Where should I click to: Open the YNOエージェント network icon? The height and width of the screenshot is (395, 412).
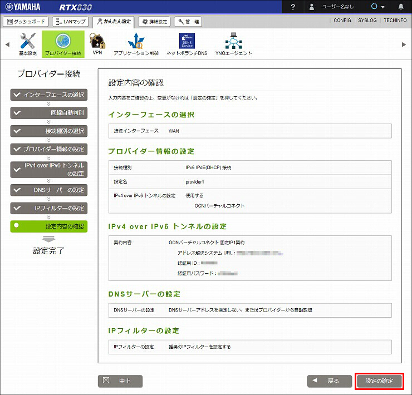234,44
